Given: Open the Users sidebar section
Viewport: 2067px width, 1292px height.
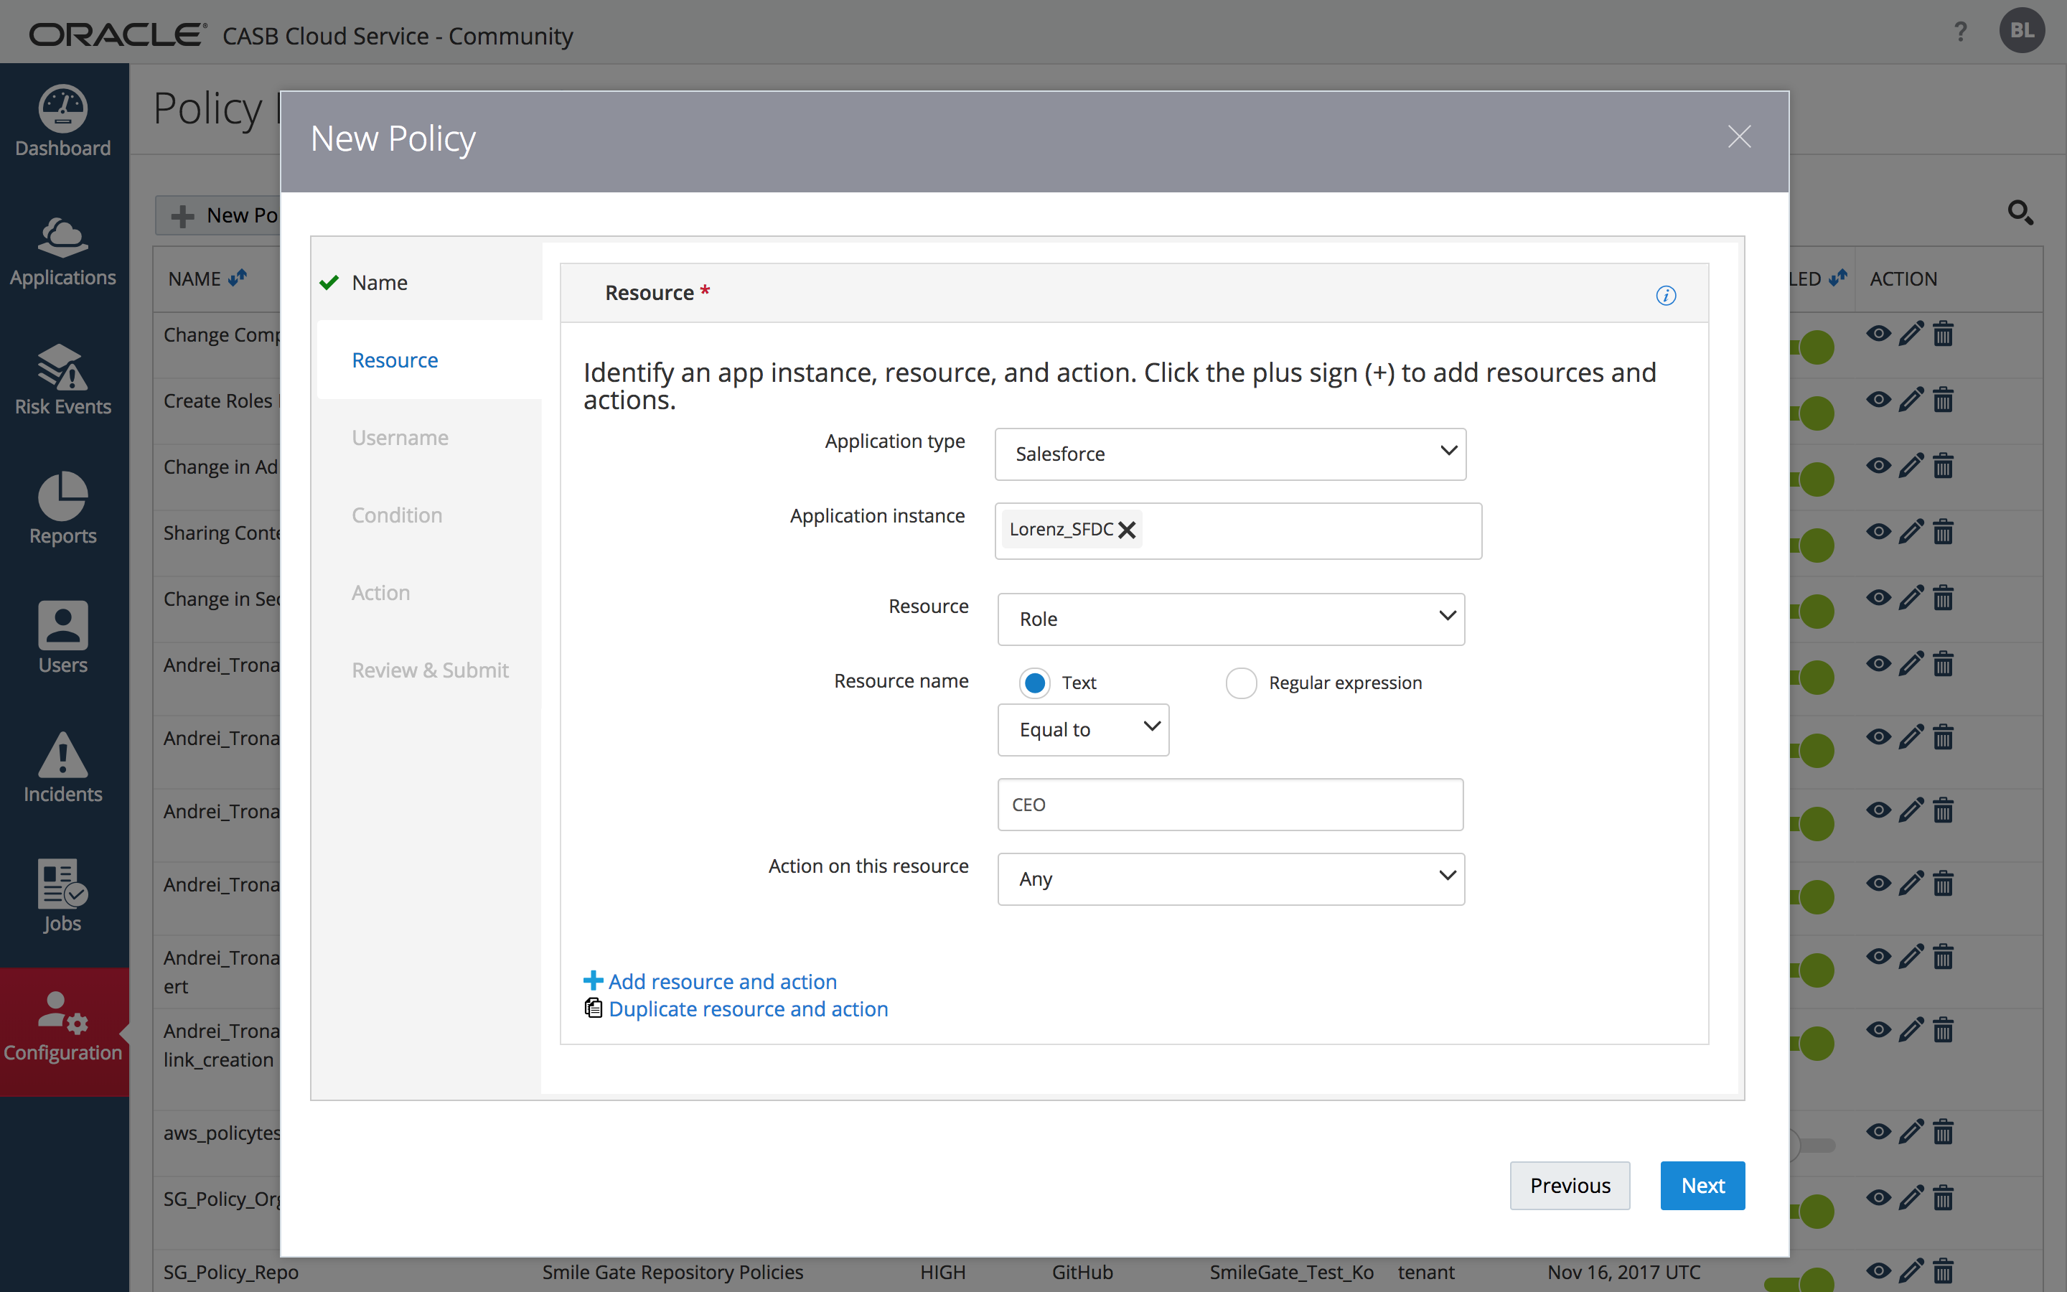Looking at the screenshot, I should 63,638.
